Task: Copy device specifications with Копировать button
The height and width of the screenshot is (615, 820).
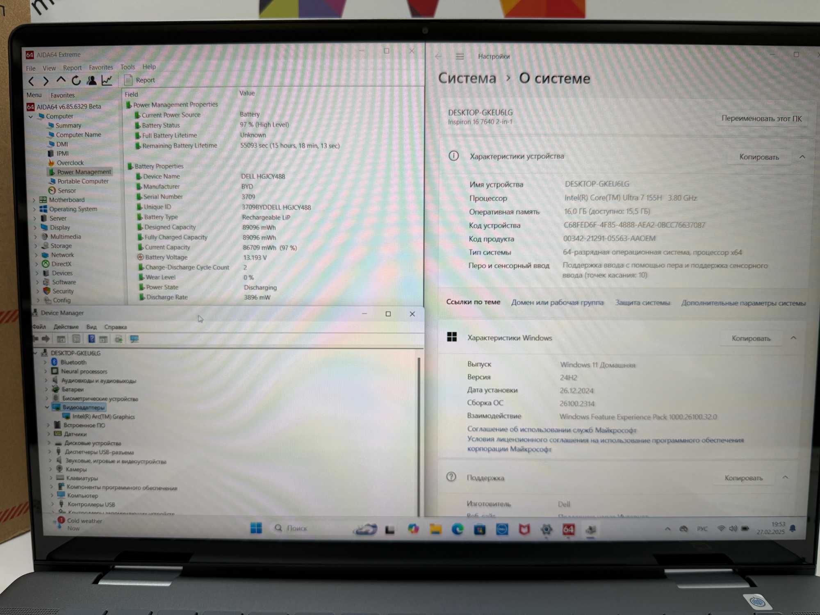Action: 759,157
